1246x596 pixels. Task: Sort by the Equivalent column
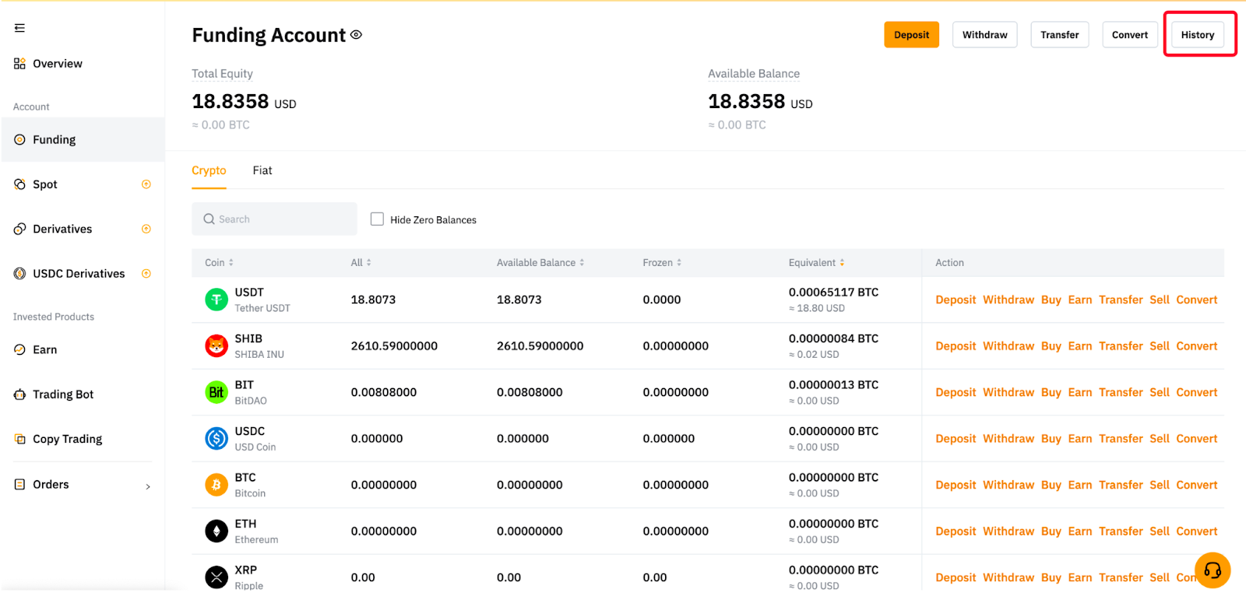point(816,263)
